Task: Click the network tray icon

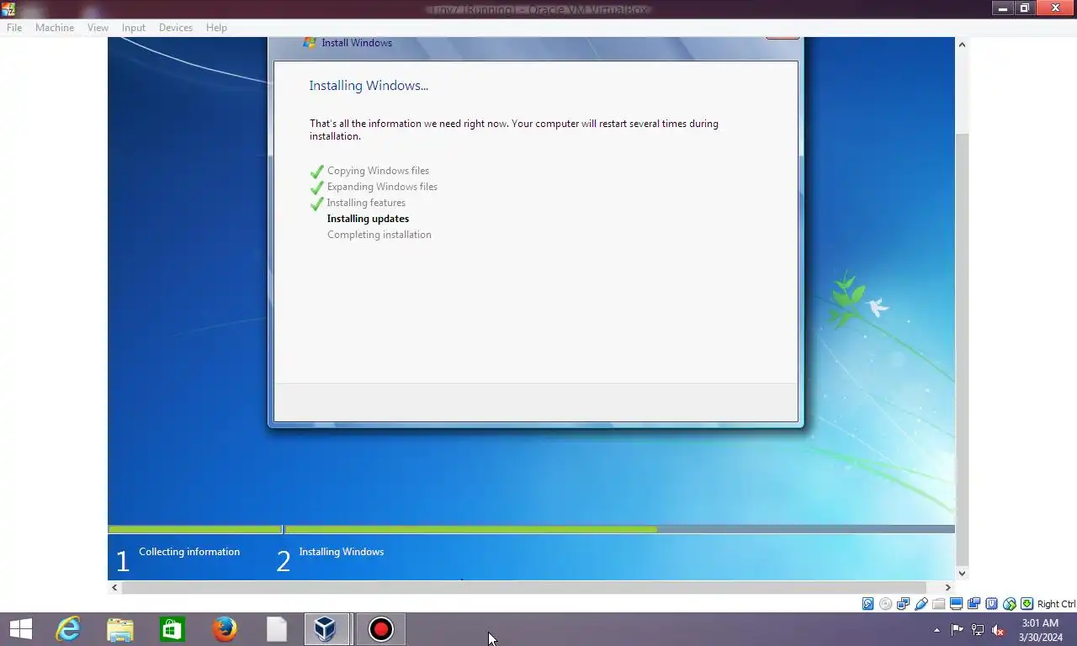Action: 978,630
